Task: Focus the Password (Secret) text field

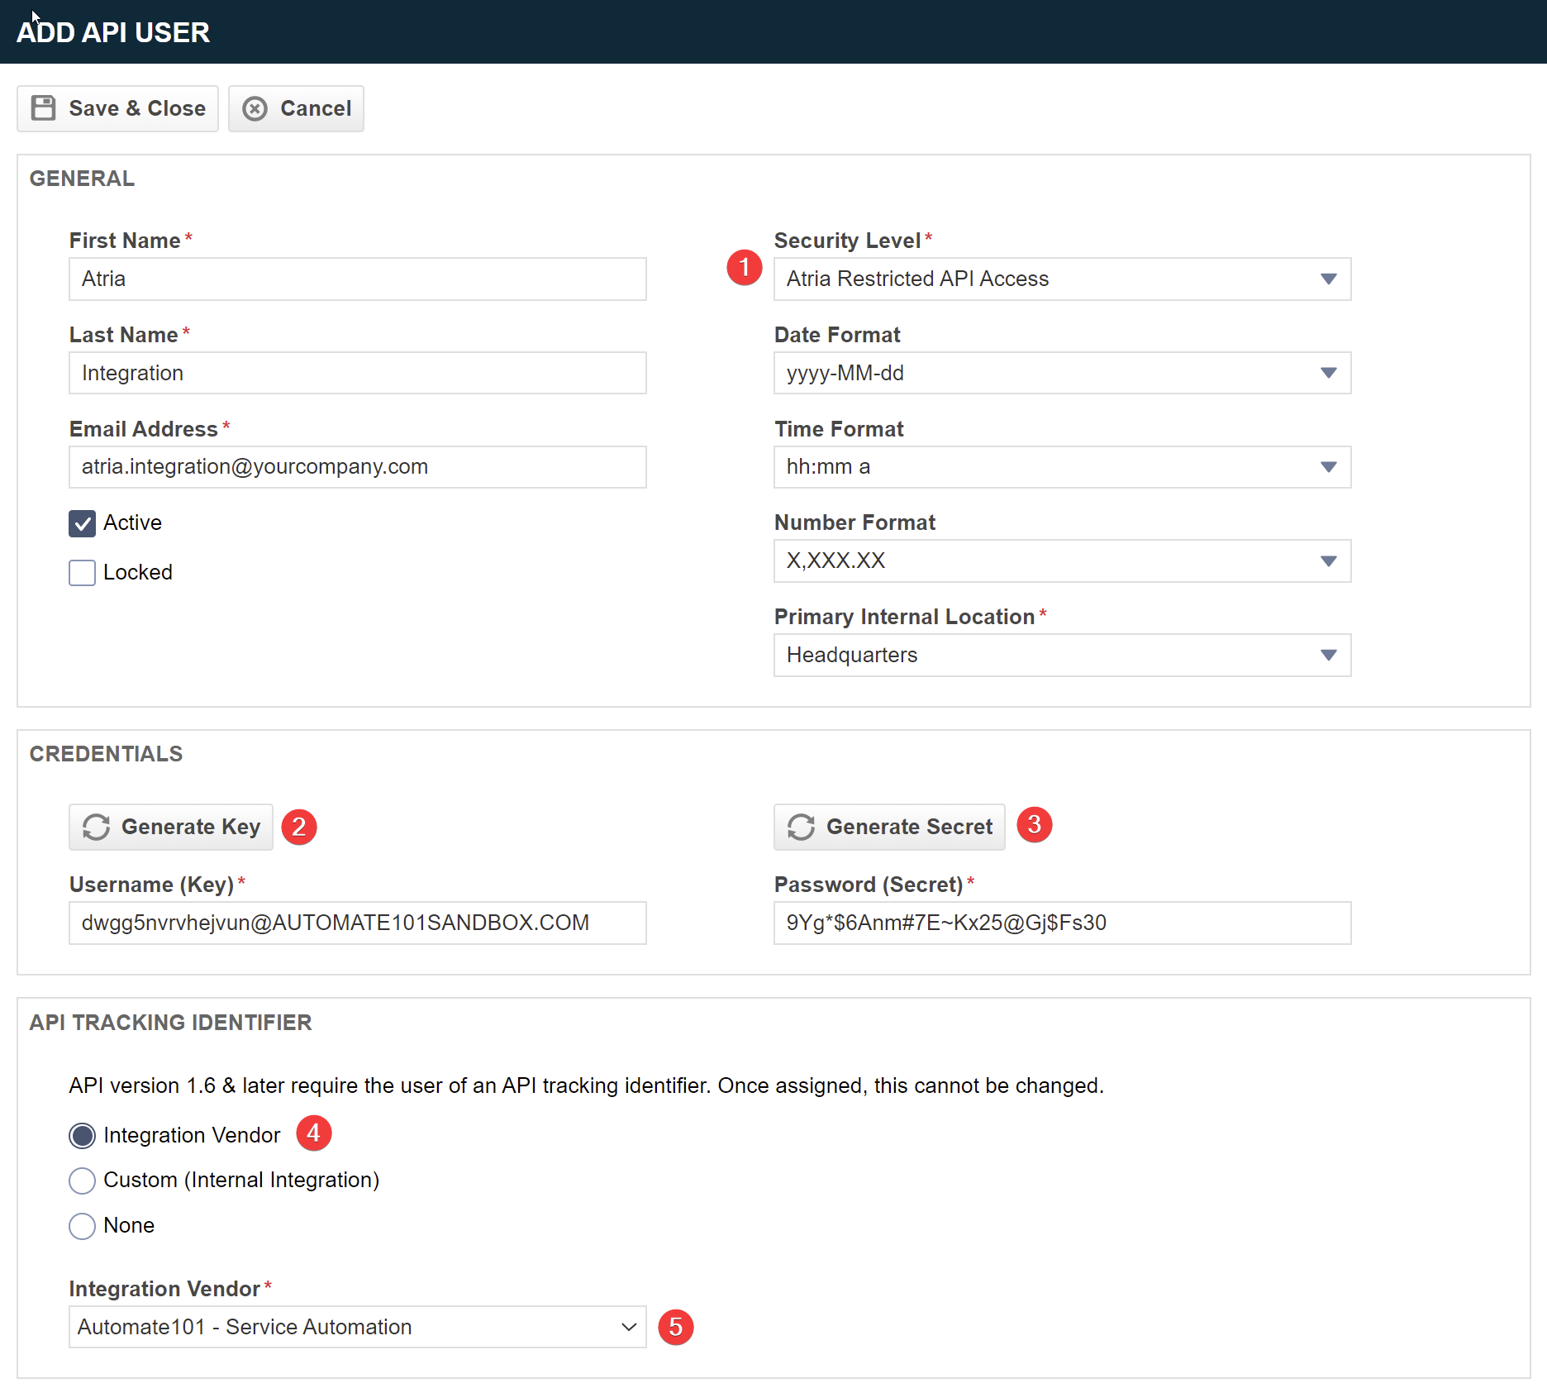Action: (1061, 923)
